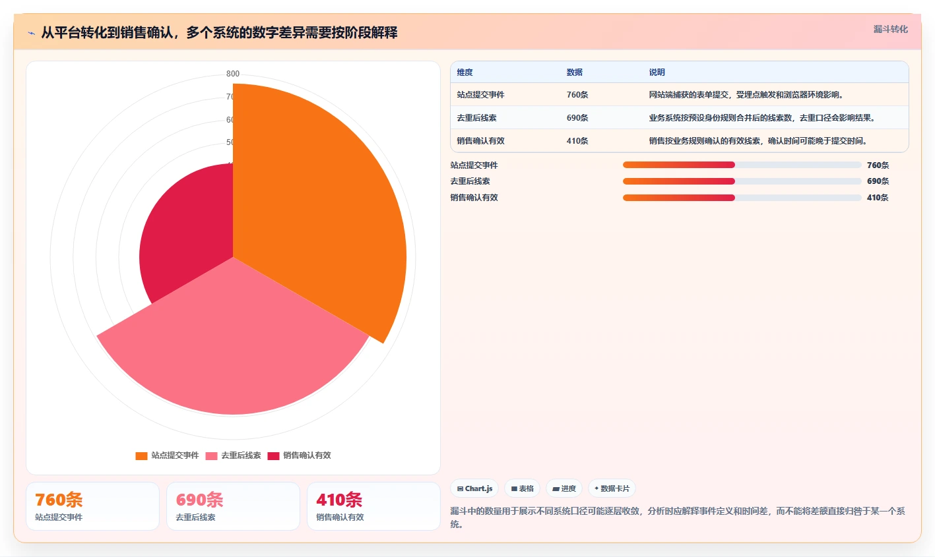Image resolution: width=935 pixels, height=557 pixels.
Task: Select the 表格 chip
Action: click(522, 488)
